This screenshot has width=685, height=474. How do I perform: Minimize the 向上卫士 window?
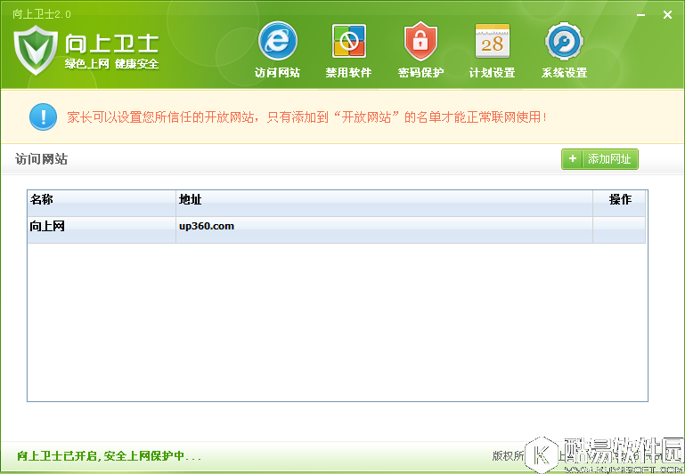641,14
